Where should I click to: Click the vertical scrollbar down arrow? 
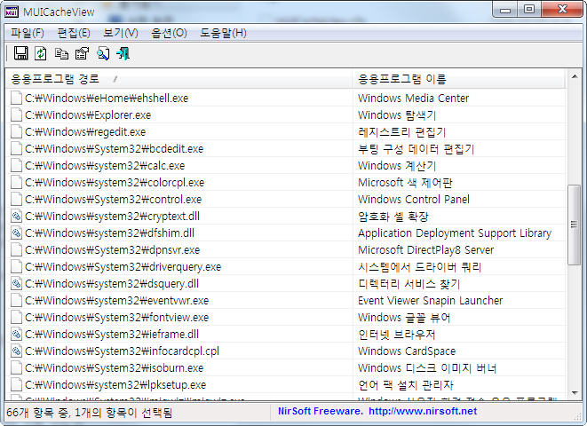click(x=575, y=393)
